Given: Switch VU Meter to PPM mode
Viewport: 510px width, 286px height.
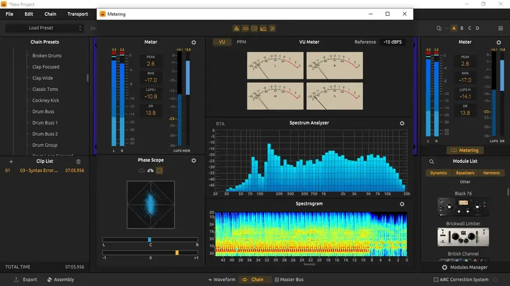Looking at the screenshot, I should [242, 42].
